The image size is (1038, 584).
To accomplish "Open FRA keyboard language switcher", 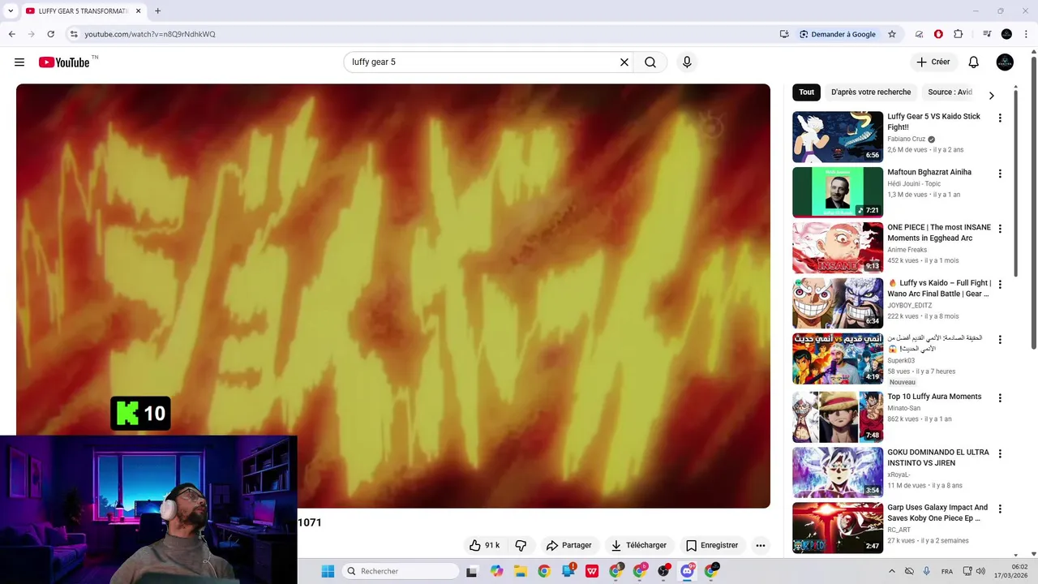I will click(x=947, y=571).
